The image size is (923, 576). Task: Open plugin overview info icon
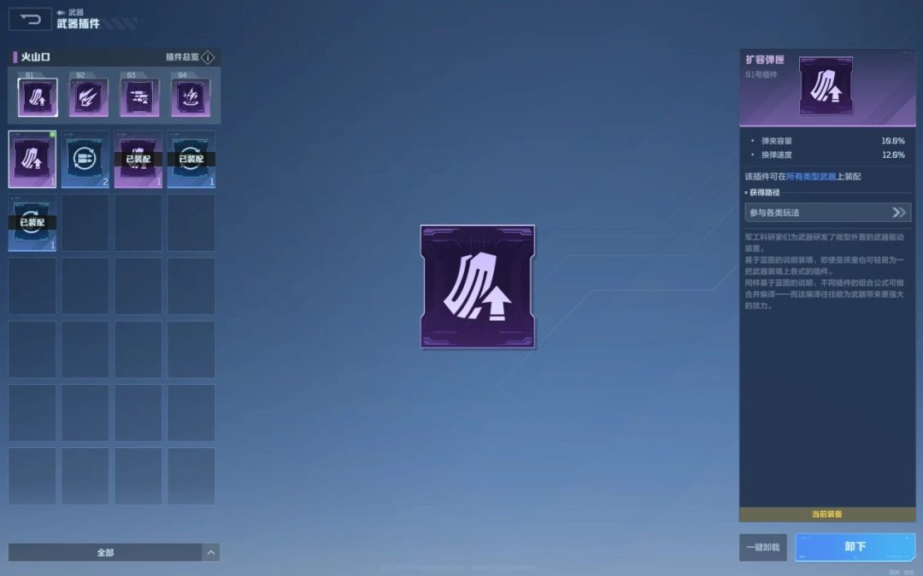(x=208, y=57)
